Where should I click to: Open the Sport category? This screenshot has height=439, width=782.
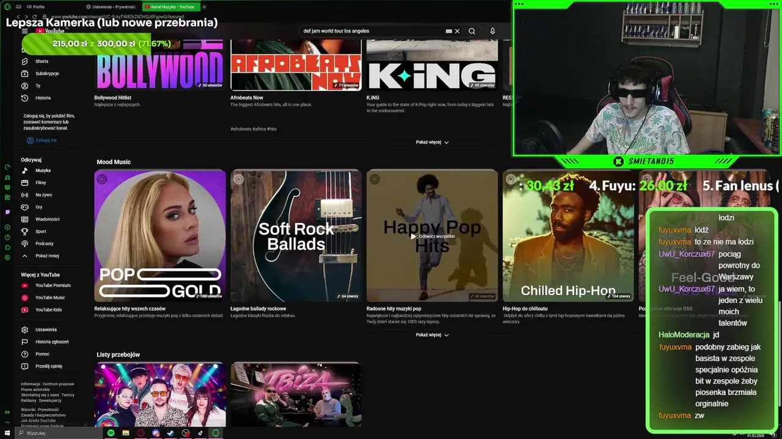point(40,232)
